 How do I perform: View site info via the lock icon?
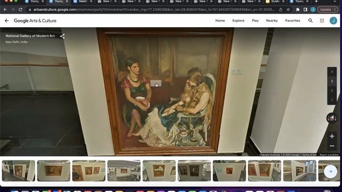30,10
